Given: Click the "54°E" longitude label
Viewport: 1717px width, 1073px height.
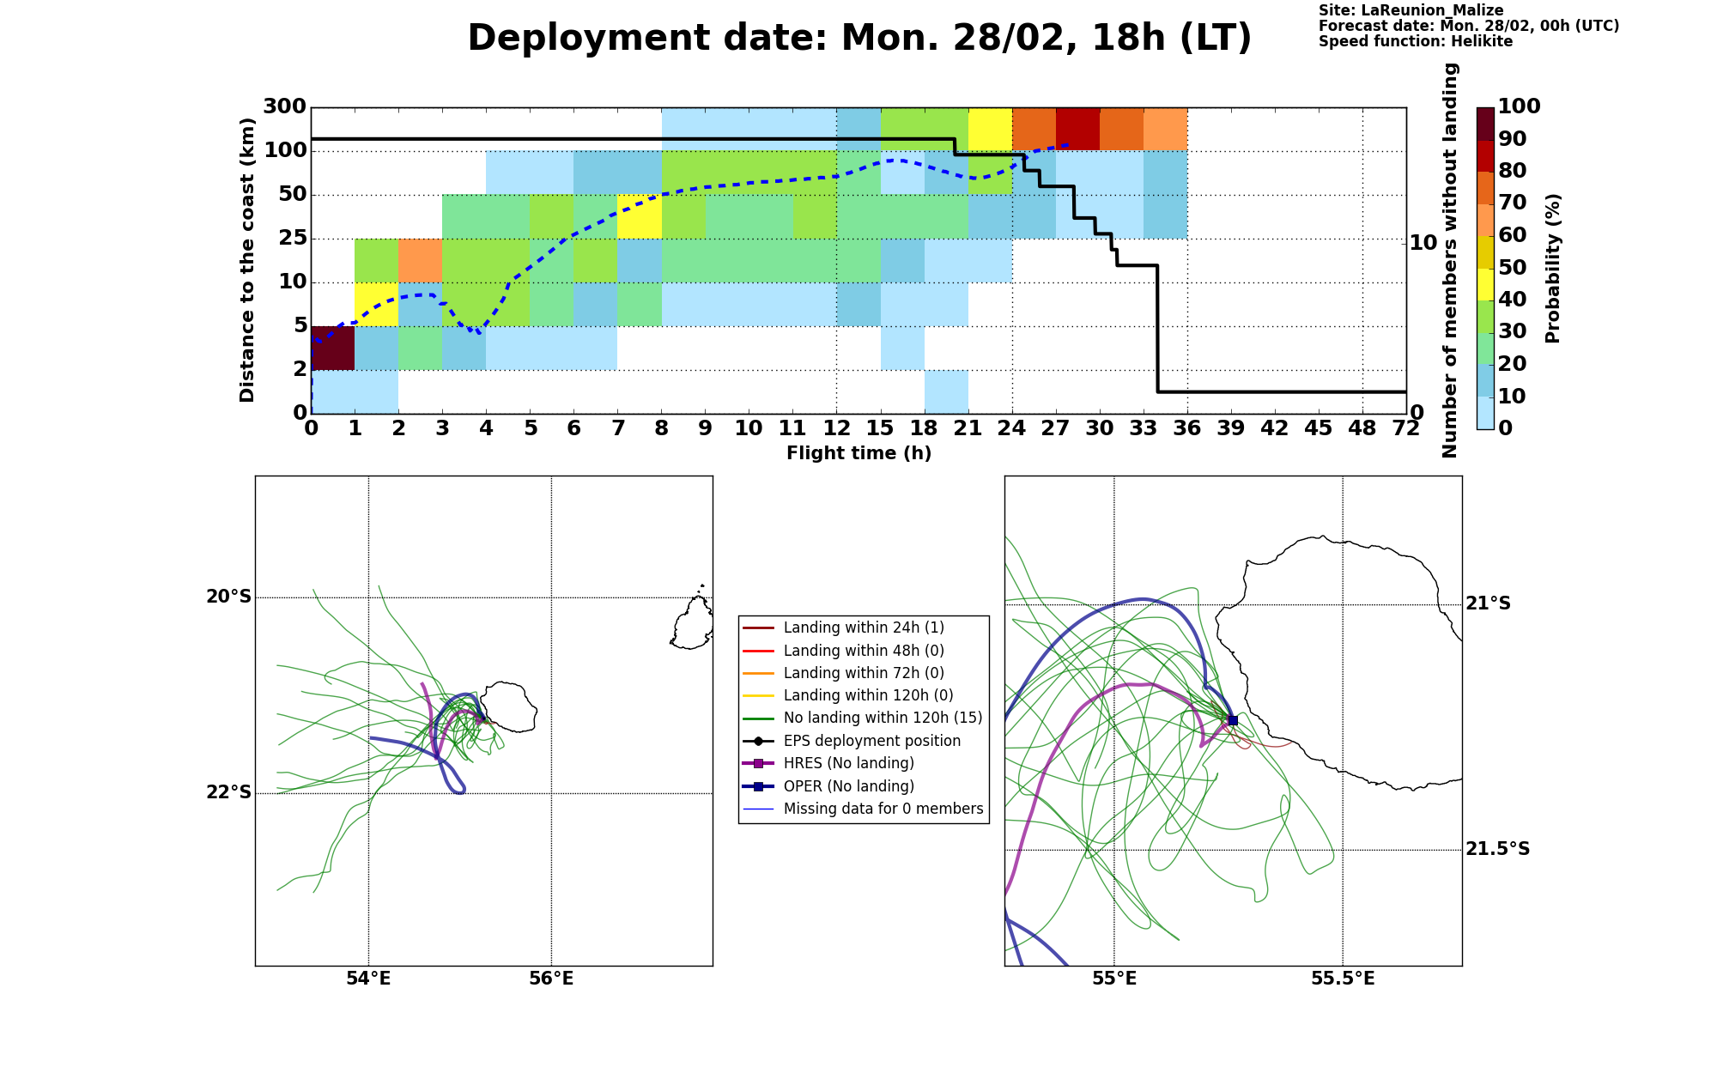Looking at the screenshot, I should point(368,979).
